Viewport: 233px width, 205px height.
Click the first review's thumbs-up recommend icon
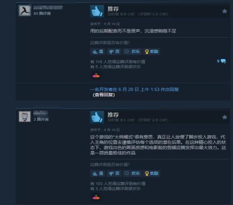pyautogui.click(x=97, y=11)
